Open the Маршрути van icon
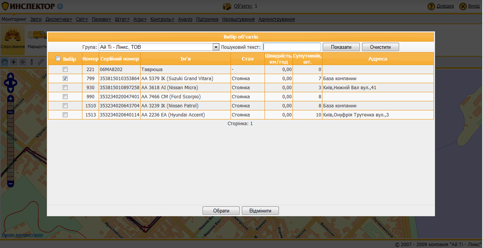 (37, 35)
